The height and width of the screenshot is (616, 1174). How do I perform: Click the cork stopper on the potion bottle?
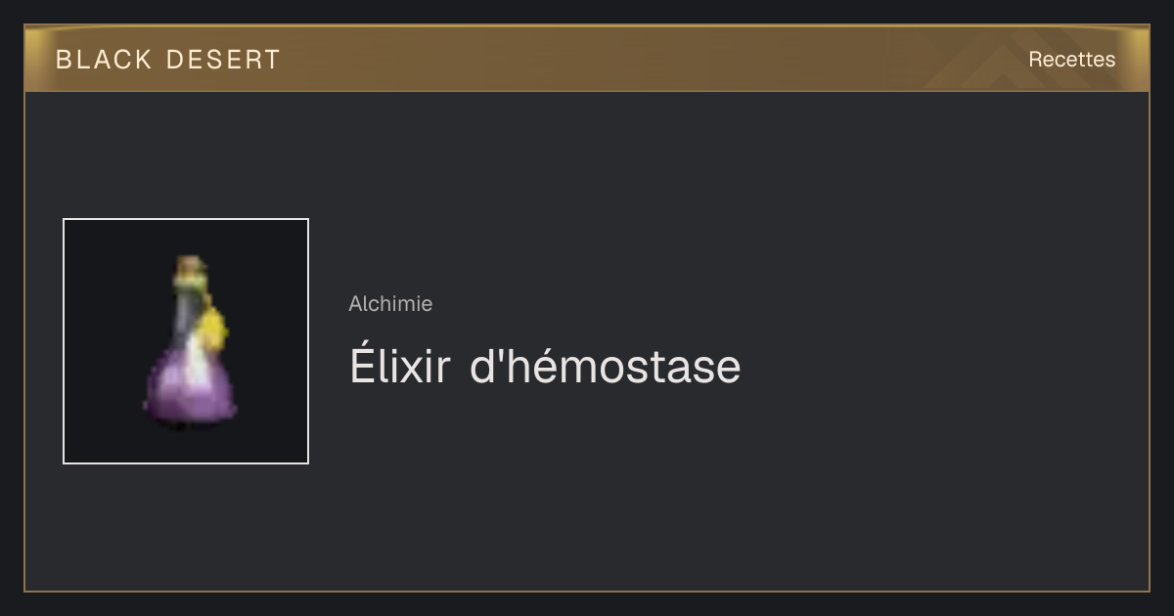191,264
